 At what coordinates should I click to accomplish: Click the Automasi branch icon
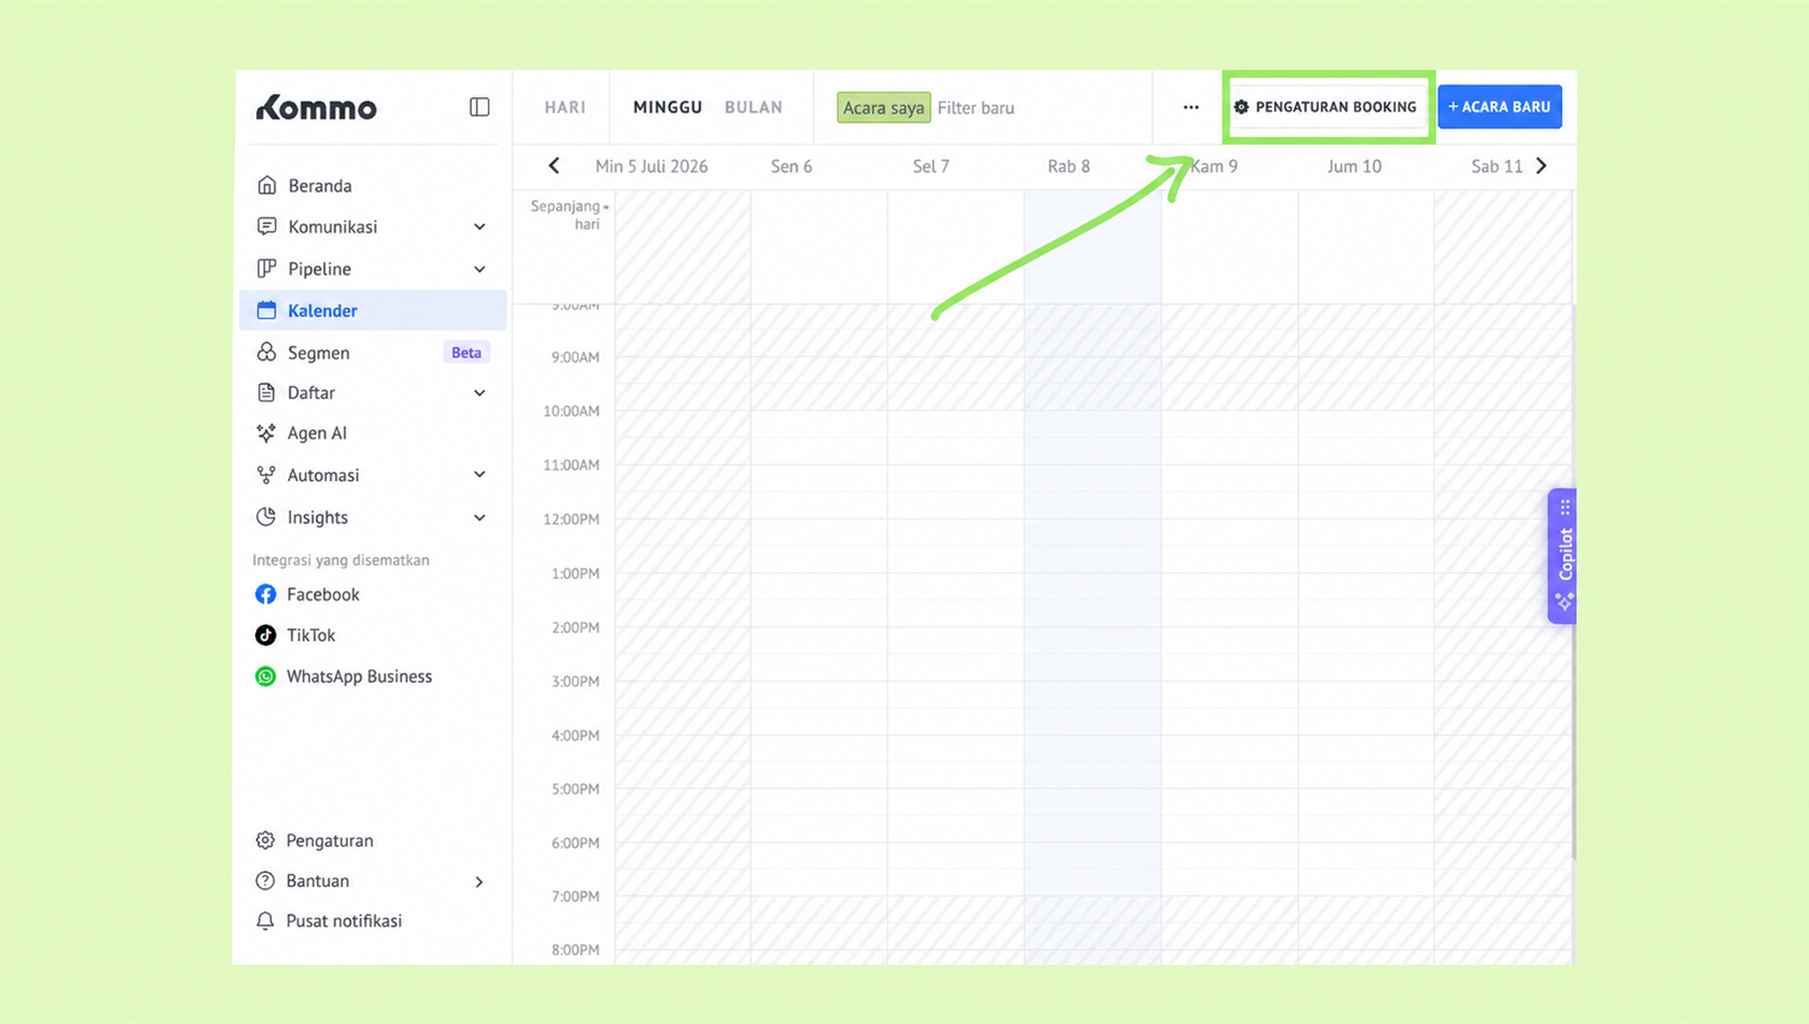tap(266, 475)
